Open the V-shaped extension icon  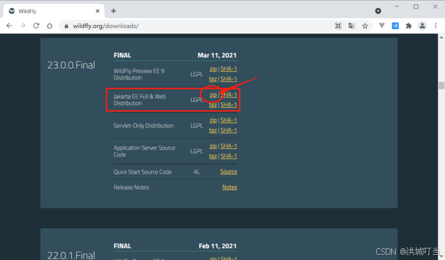point(382,26)
